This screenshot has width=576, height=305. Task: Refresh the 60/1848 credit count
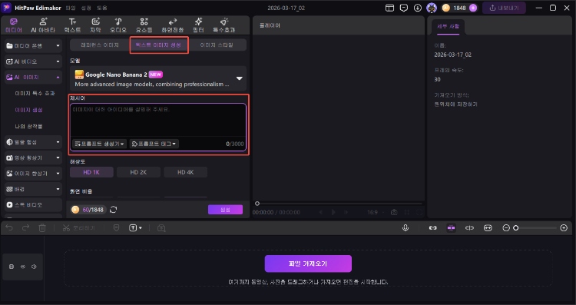coord(114,210)
